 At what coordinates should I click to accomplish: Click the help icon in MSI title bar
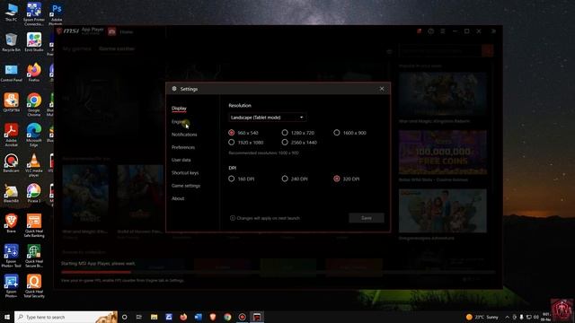[431, 31]
